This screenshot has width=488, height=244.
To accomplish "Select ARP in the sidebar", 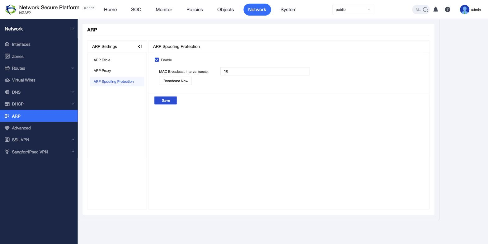I will point(39,116).
